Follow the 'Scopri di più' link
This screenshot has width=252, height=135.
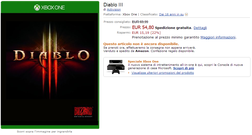[183, 68]
